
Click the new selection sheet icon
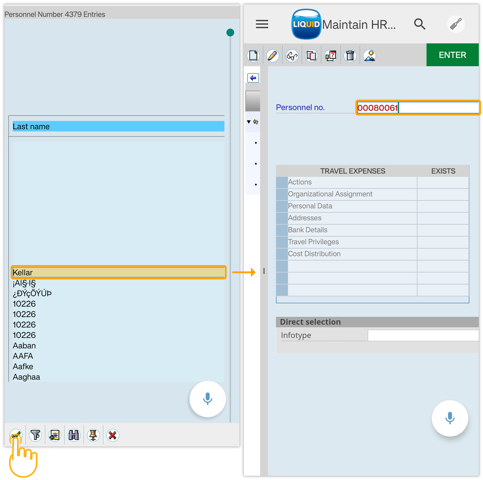(55, 435)
